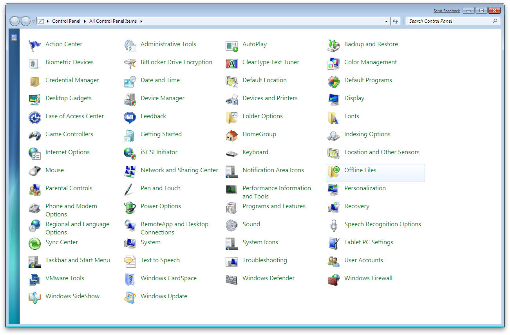Launch the Windows Update icon
The image size is (510, 335).
point(130,297)
